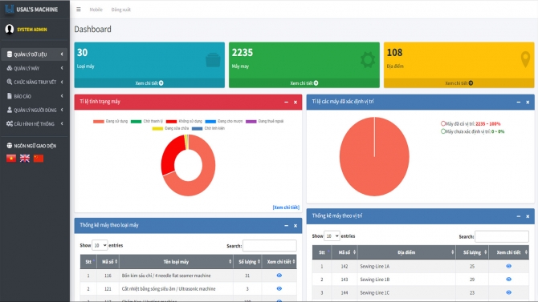Image resolution: width=538 pixels, height=302 pixels.
Task: Collapse Thống kê máy theo loại máy panel
Action: click(x=286, y=226)
